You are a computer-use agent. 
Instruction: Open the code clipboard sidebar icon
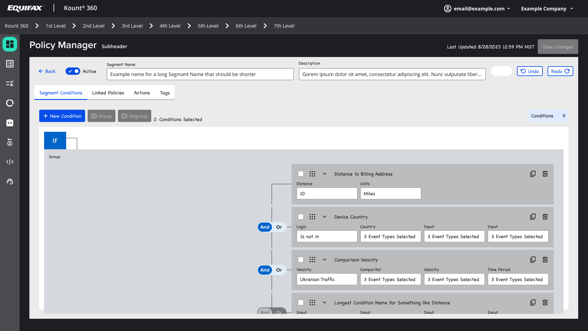coord(10,123)
